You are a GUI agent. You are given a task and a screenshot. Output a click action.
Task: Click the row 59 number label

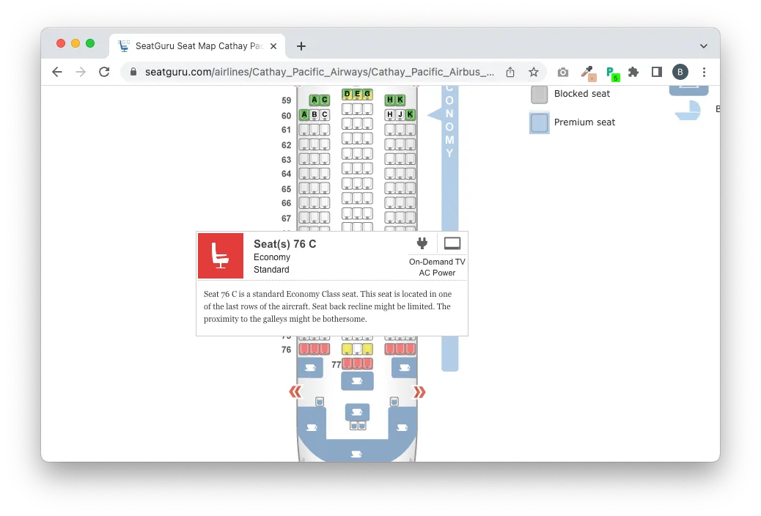pyautogui.click(x=287, y=100)
